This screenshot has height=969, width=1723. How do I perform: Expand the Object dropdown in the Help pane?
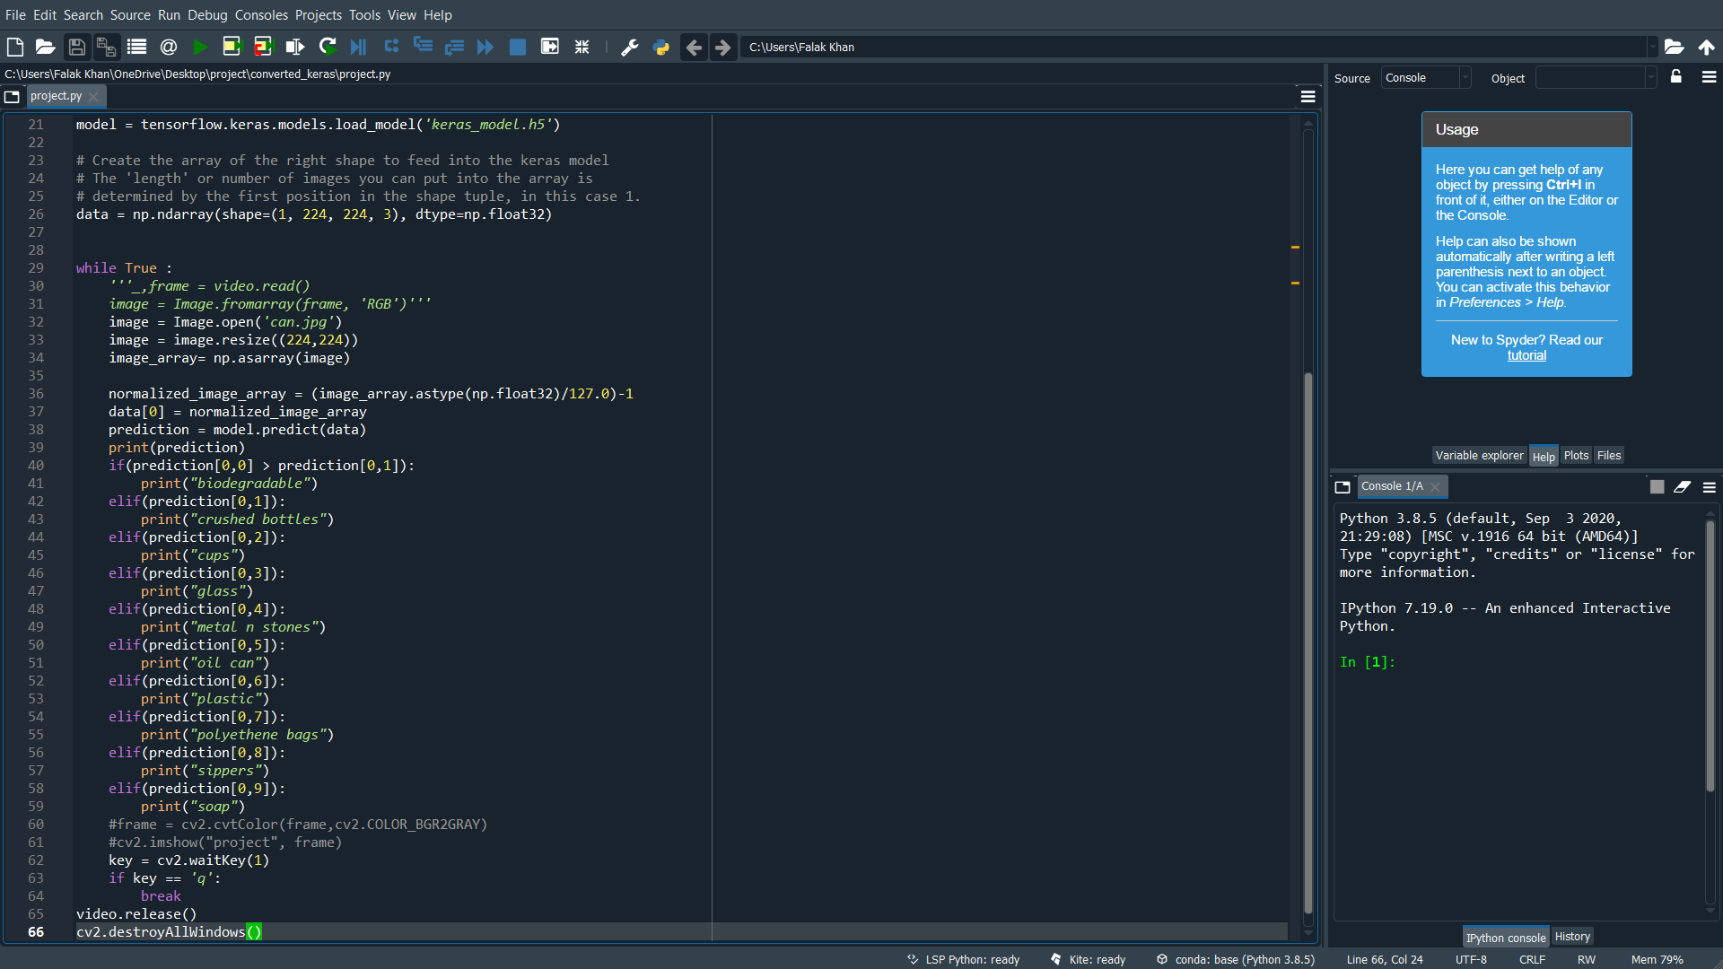pos(1651,77)
